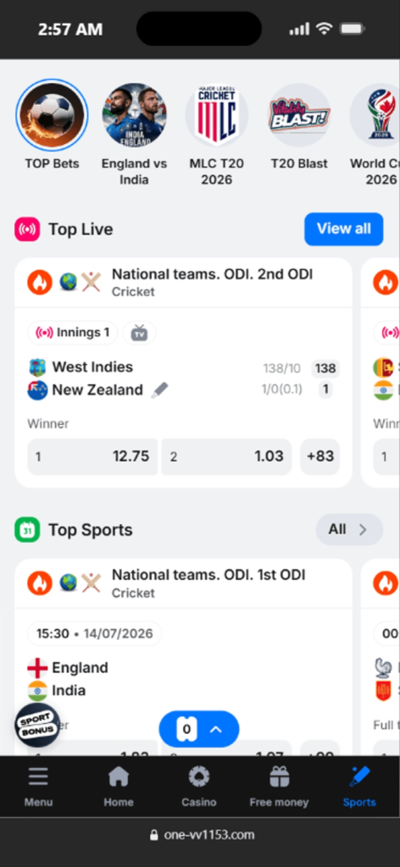Select the England vs India story icon
Screen dimensions: 400x867
135,114
